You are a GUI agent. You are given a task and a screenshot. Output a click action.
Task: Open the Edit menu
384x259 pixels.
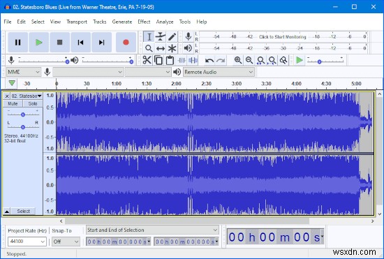point(21,22)
